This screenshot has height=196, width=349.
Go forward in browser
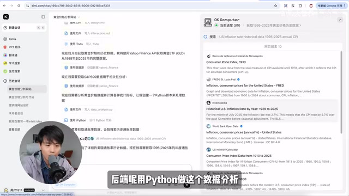coord(11,6)
